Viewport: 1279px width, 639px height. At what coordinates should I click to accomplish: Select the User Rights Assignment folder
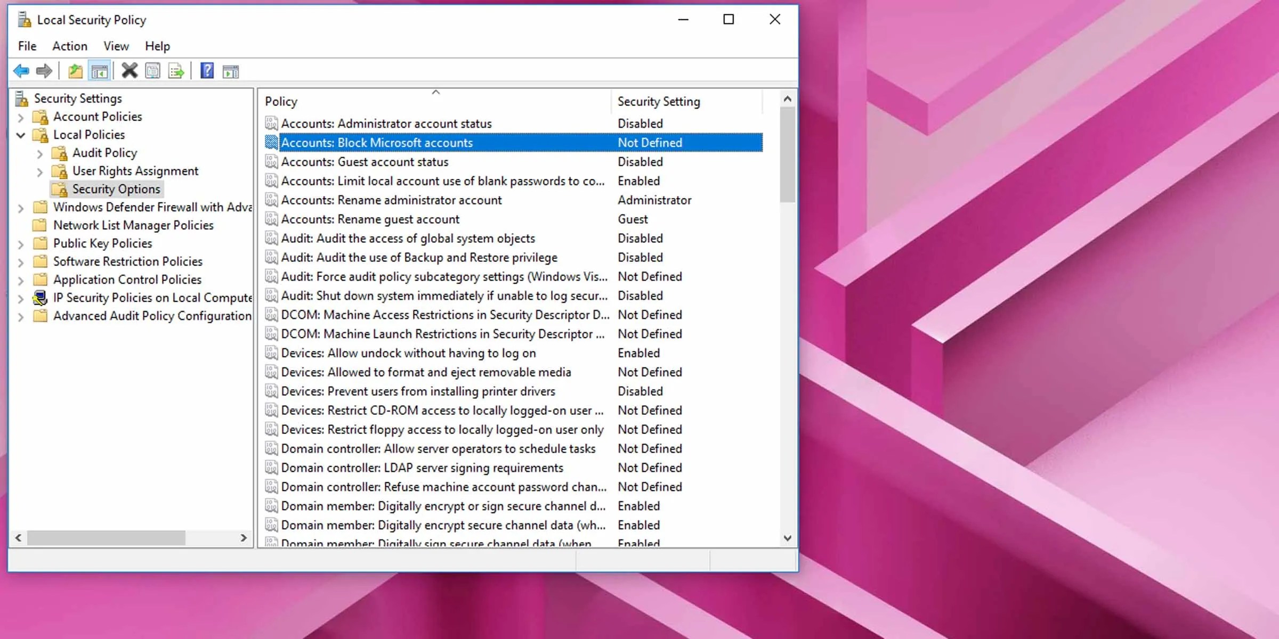coord(135,171)
